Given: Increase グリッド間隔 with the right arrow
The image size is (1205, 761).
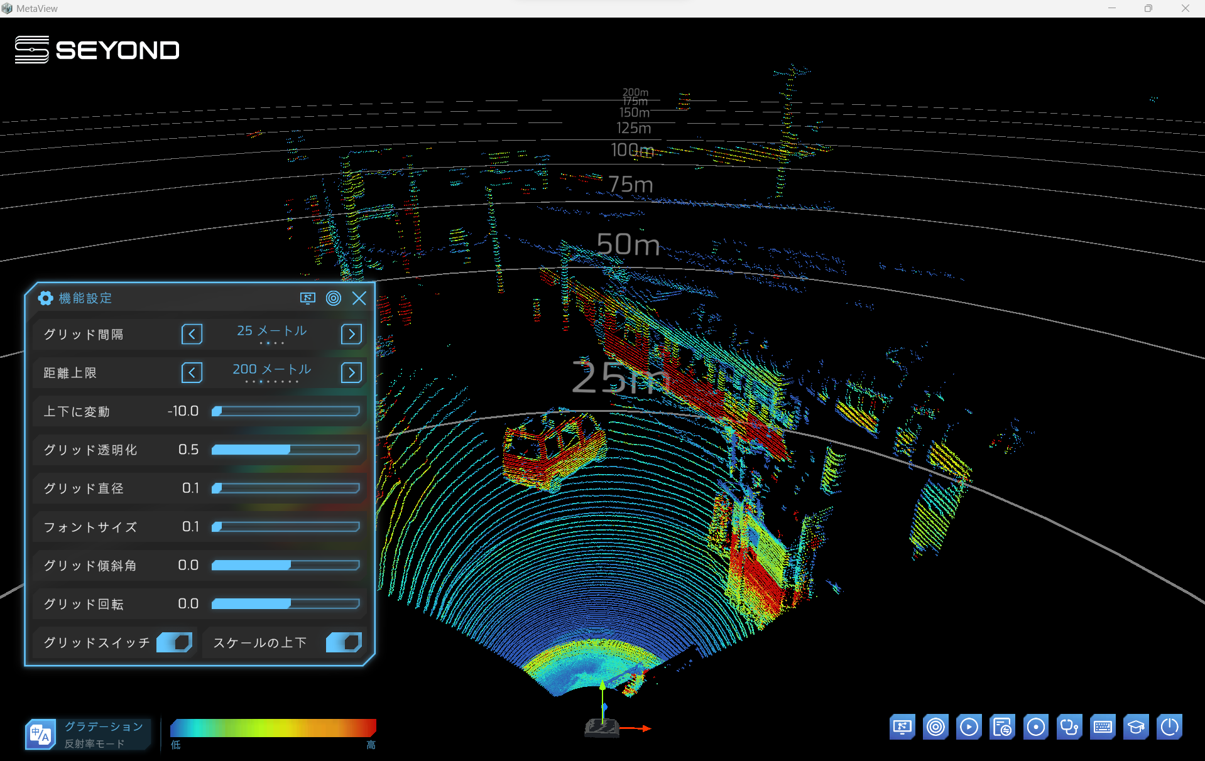Looking at the screenshot, I should point(351,334).
